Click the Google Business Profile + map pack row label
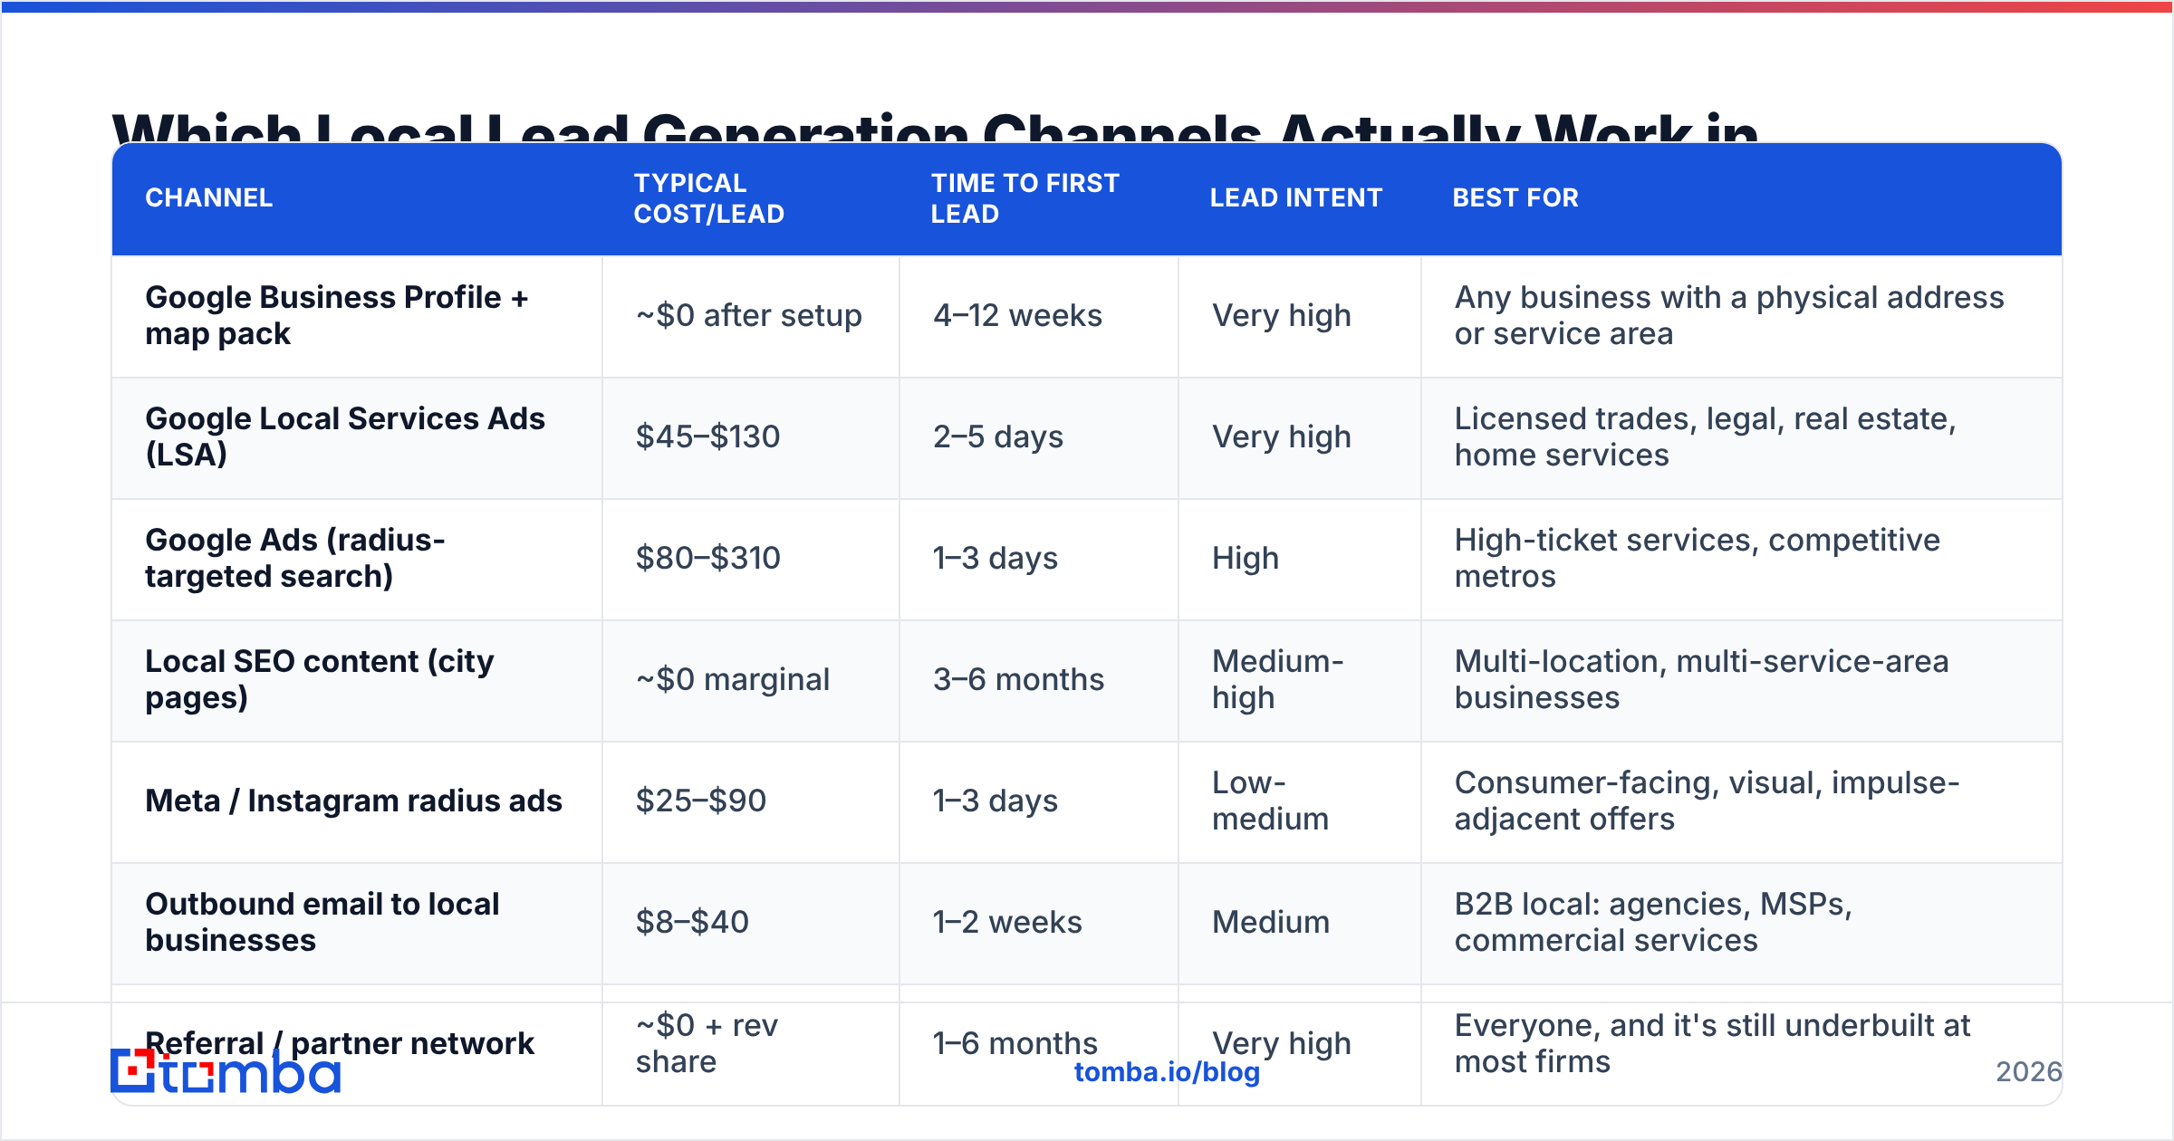2174x1141 pixels. pyautogui.click(x=336, y=315)
